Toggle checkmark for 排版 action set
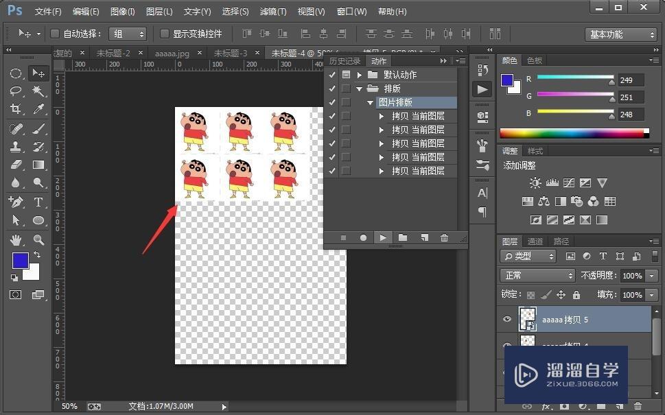Image resolution: width=665 pixels, height=415 pixels. pos(332,88)
